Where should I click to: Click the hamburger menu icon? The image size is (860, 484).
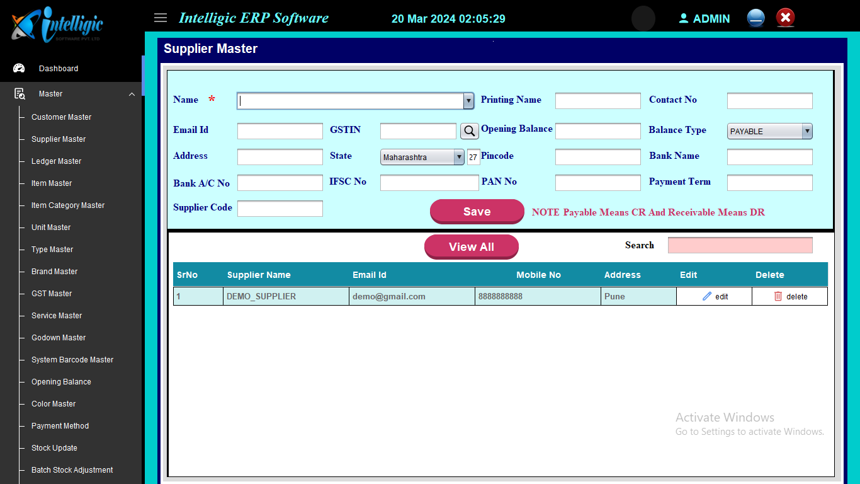[161, 18]
